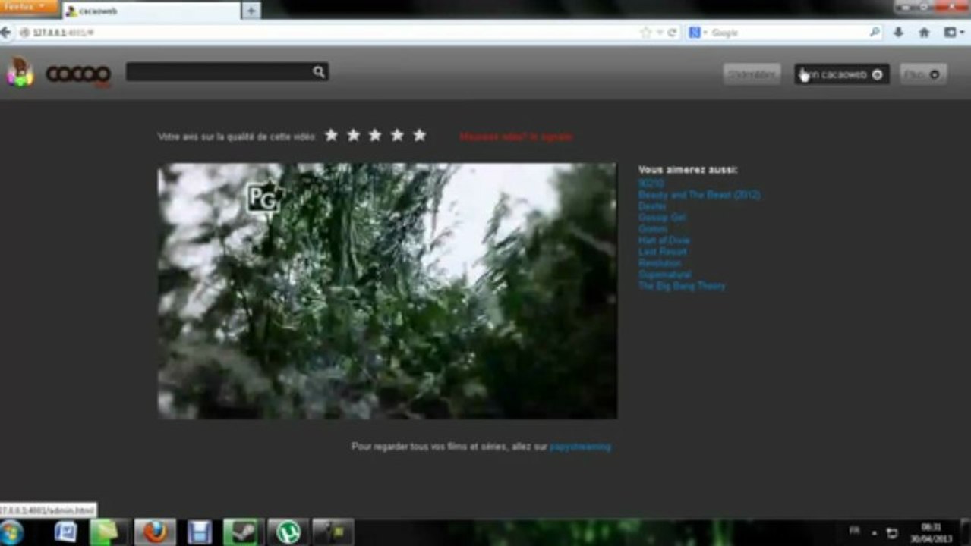The image size is (971, 546).
Task: Open the blue document taskbar app
Action: (x=66, y=532)
